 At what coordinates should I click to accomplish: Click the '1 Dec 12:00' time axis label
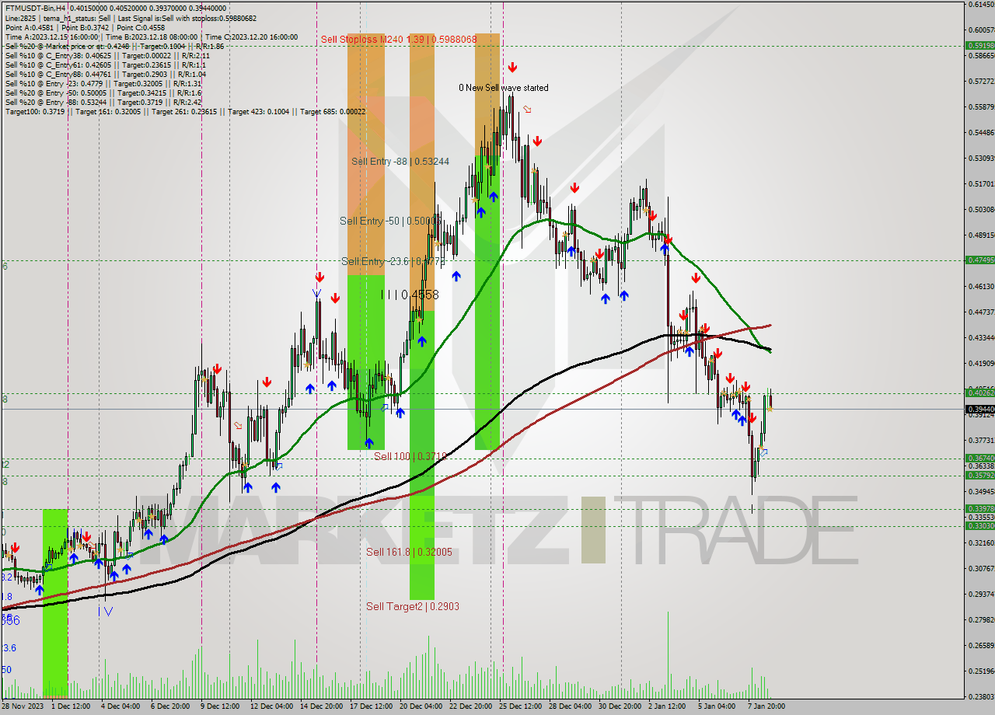tap(72, 707)
